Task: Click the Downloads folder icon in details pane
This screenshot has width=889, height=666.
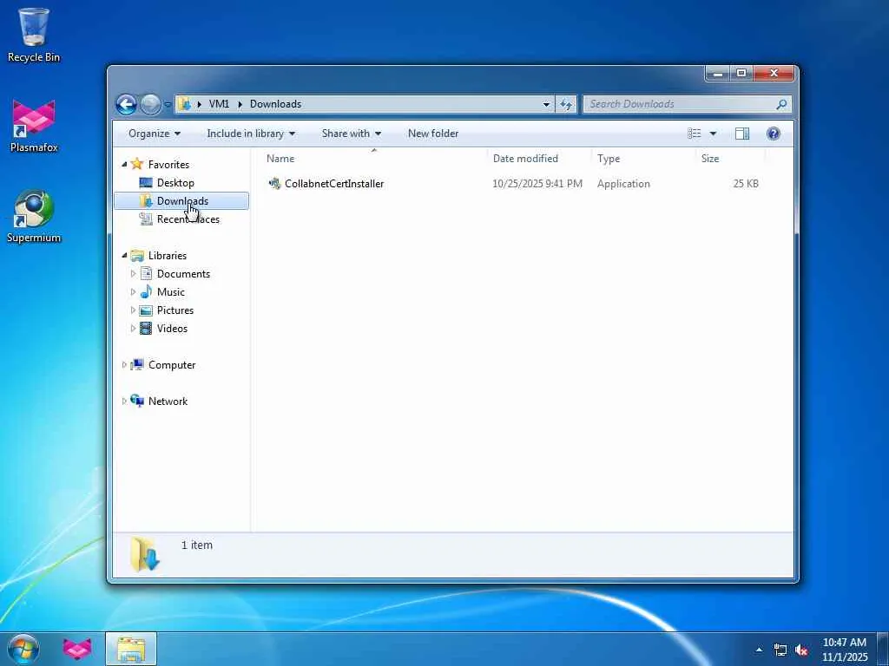Action: point(145,554)
